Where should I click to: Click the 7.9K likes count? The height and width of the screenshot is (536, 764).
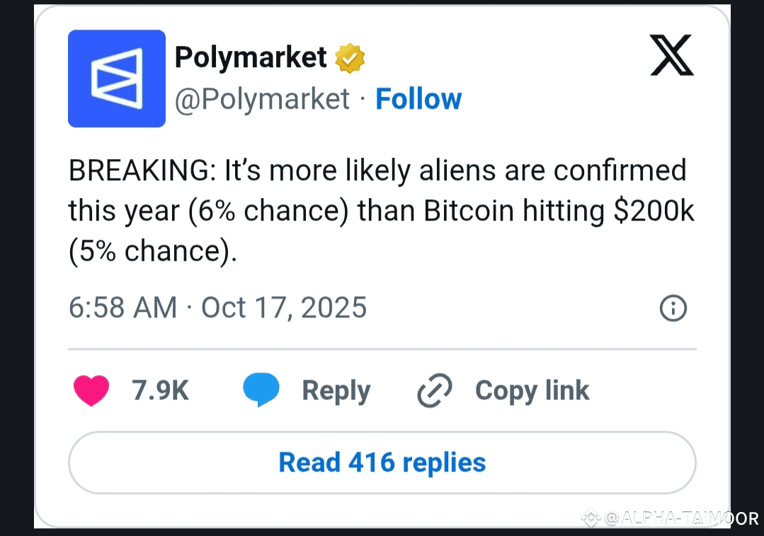(161, 390)
